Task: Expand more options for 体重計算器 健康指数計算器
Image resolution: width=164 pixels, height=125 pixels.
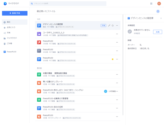Action: (117, 74)
